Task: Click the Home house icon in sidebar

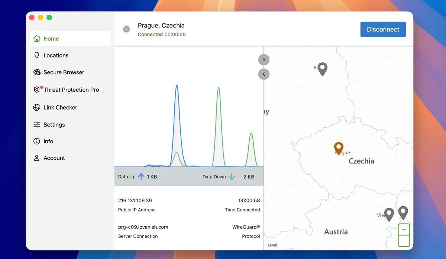Action: pos(36,39)
